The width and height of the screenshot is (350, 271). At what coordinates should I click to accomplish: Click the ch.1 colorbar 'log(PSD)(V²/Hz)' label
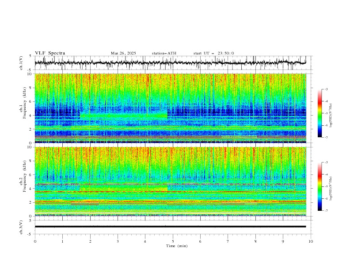coord(331,116)
